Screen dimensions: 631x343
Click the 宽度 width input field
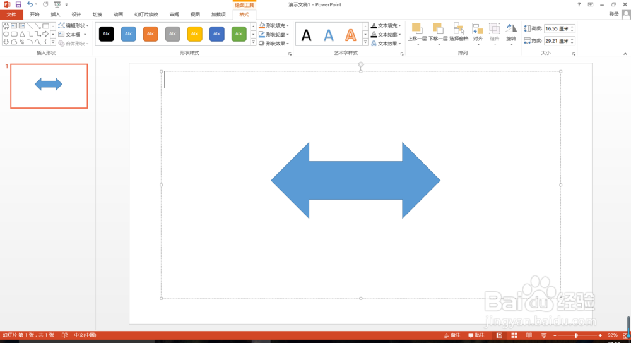click(x=557, y=40)
